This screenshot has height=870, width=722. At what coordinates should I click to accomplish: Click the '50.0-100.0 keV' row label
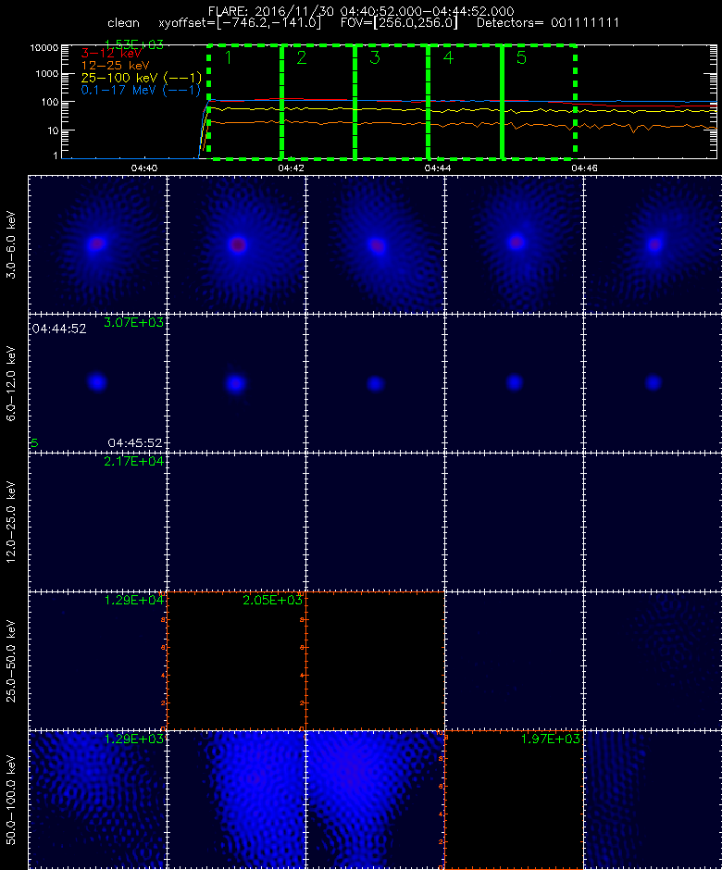pos(12,800)
